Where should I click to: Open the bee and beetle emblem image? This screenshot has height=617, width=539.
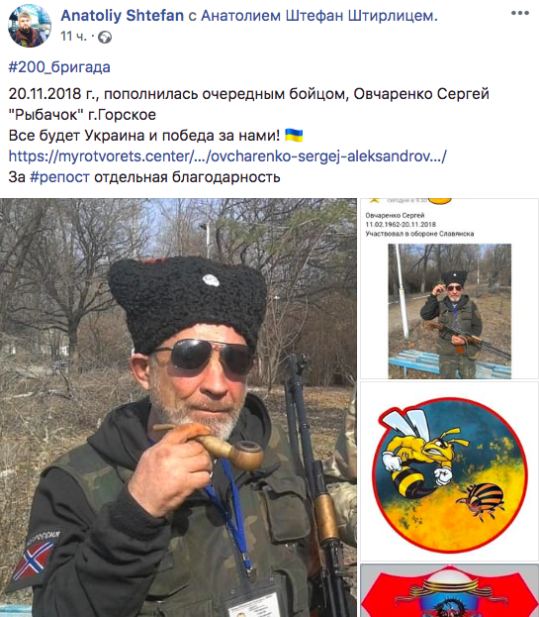coord(449,471)
